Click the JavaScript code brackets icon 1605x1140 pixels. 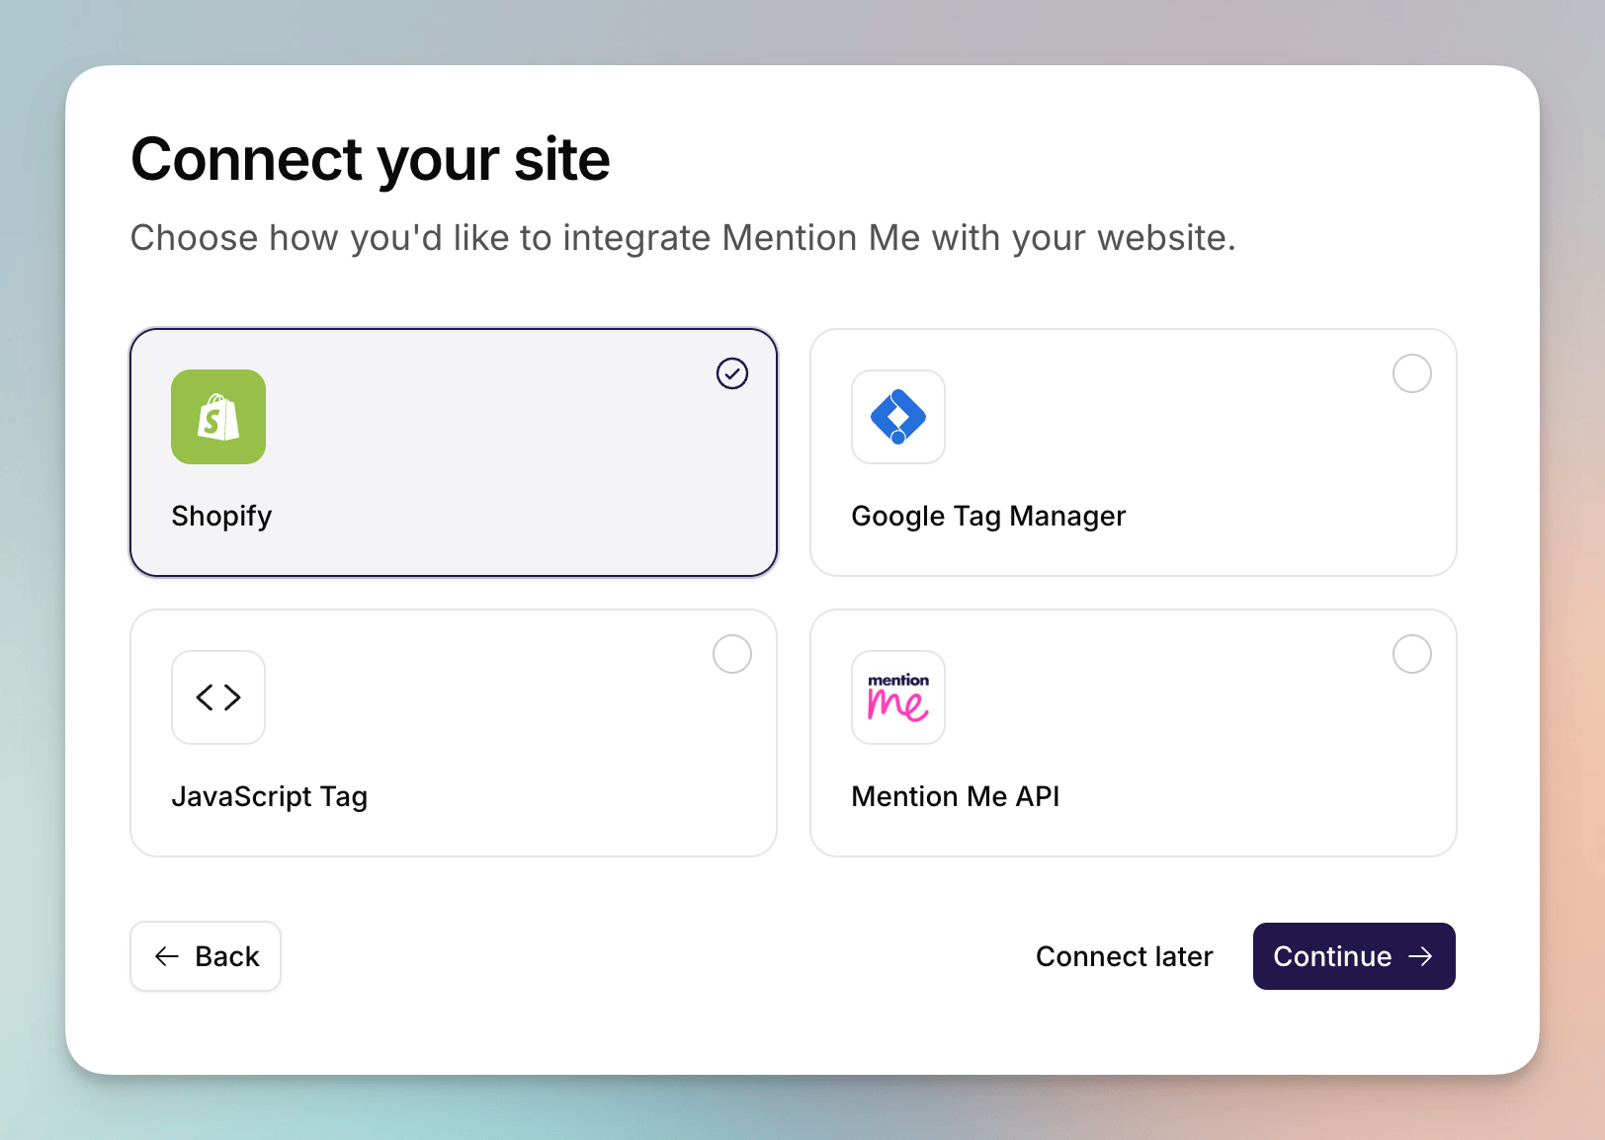(x=218, y=697)
